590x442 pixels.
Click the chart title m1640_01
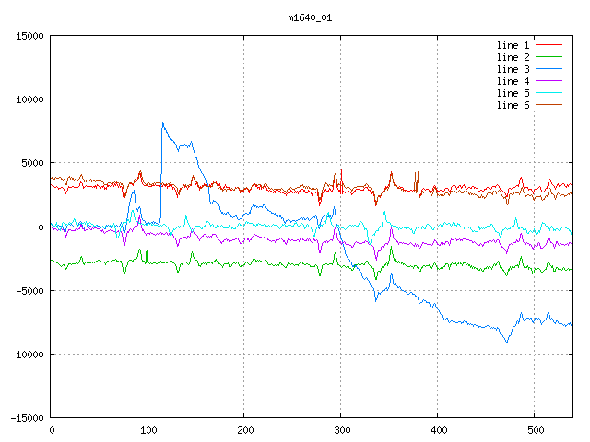click(x=310, y=17)
